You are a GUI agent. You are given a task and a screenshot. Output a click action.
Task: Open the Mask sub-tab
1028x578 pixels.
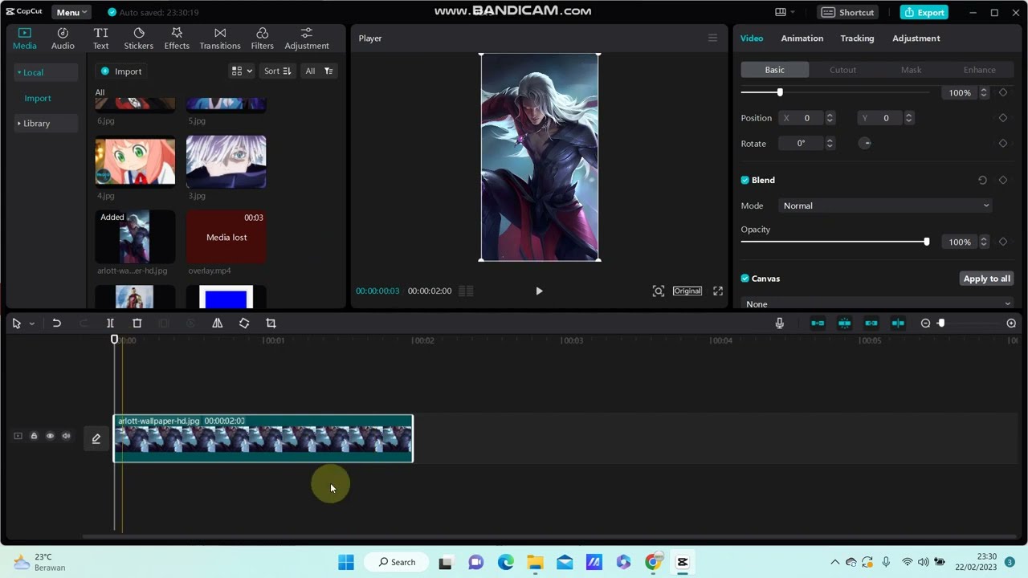point(911,70)
